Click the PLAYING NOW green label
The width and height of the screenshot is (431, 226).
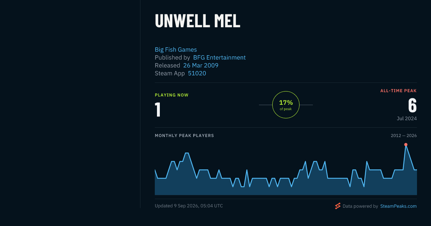172,95
